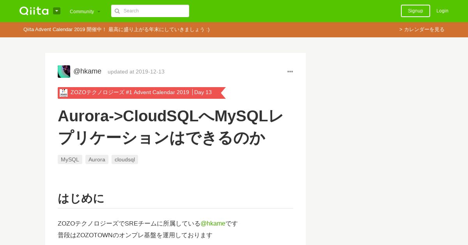Select the cloudsql tag
Viewport: 468px width, 245px height.
(x=125, y=159)
